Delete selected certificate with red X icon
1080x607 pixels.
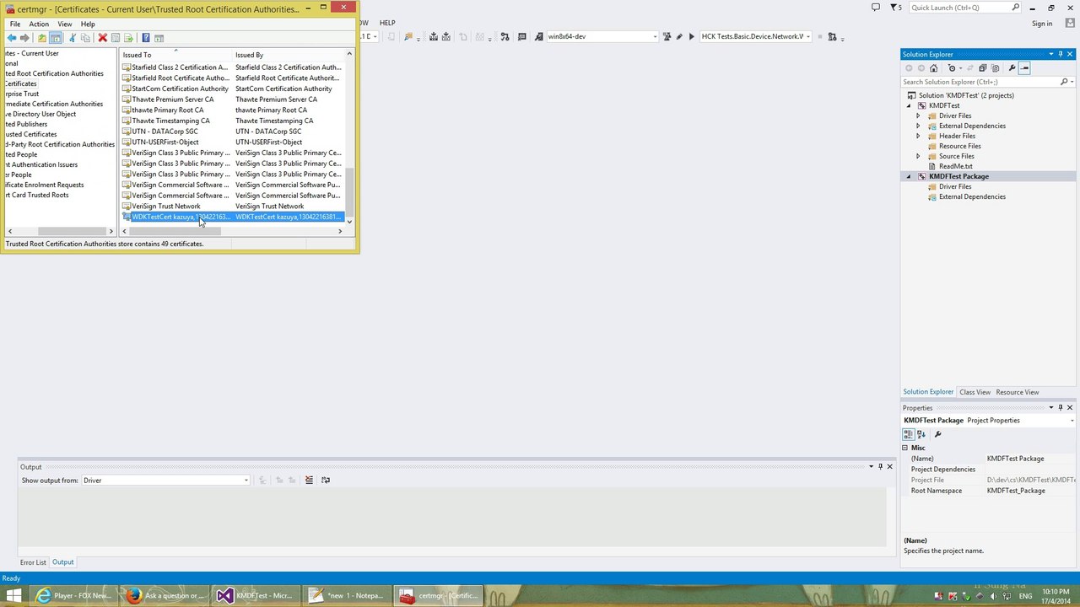[x=103, y=38]
